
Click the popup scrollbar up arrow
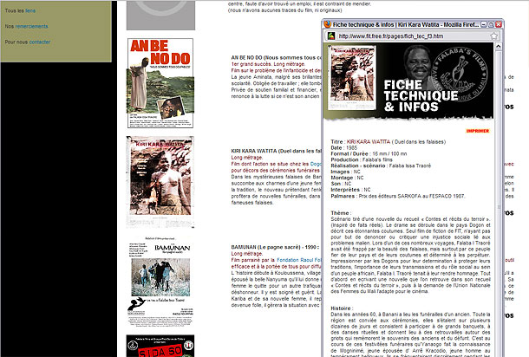499,46
